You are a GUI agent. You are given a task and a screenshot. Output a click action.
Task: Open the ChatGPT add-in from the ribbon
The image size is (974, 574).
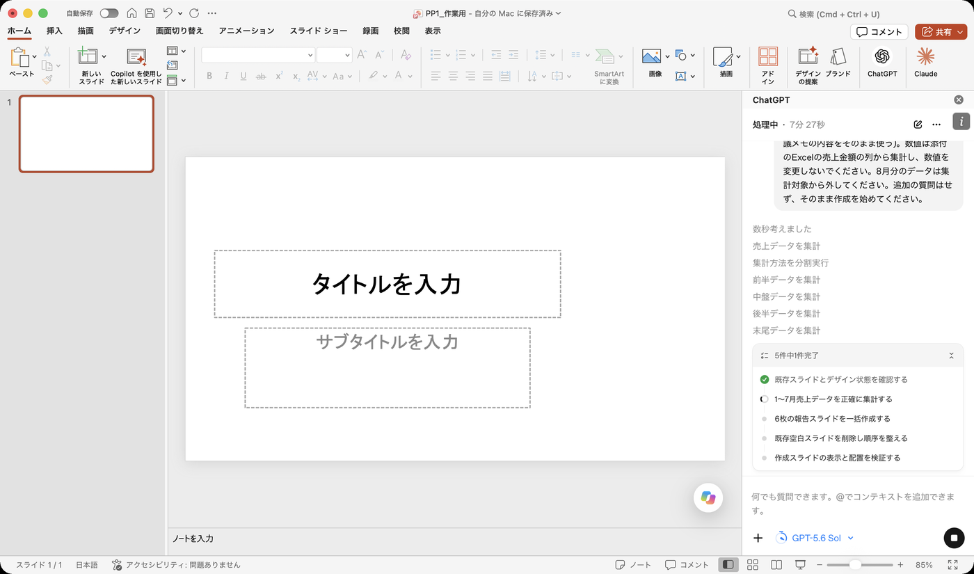882,62
